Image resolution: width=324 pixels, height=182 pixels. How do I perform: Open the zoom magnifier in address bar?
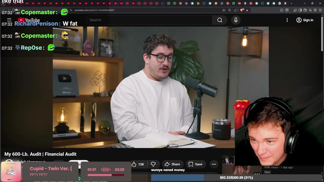point(230,10)
